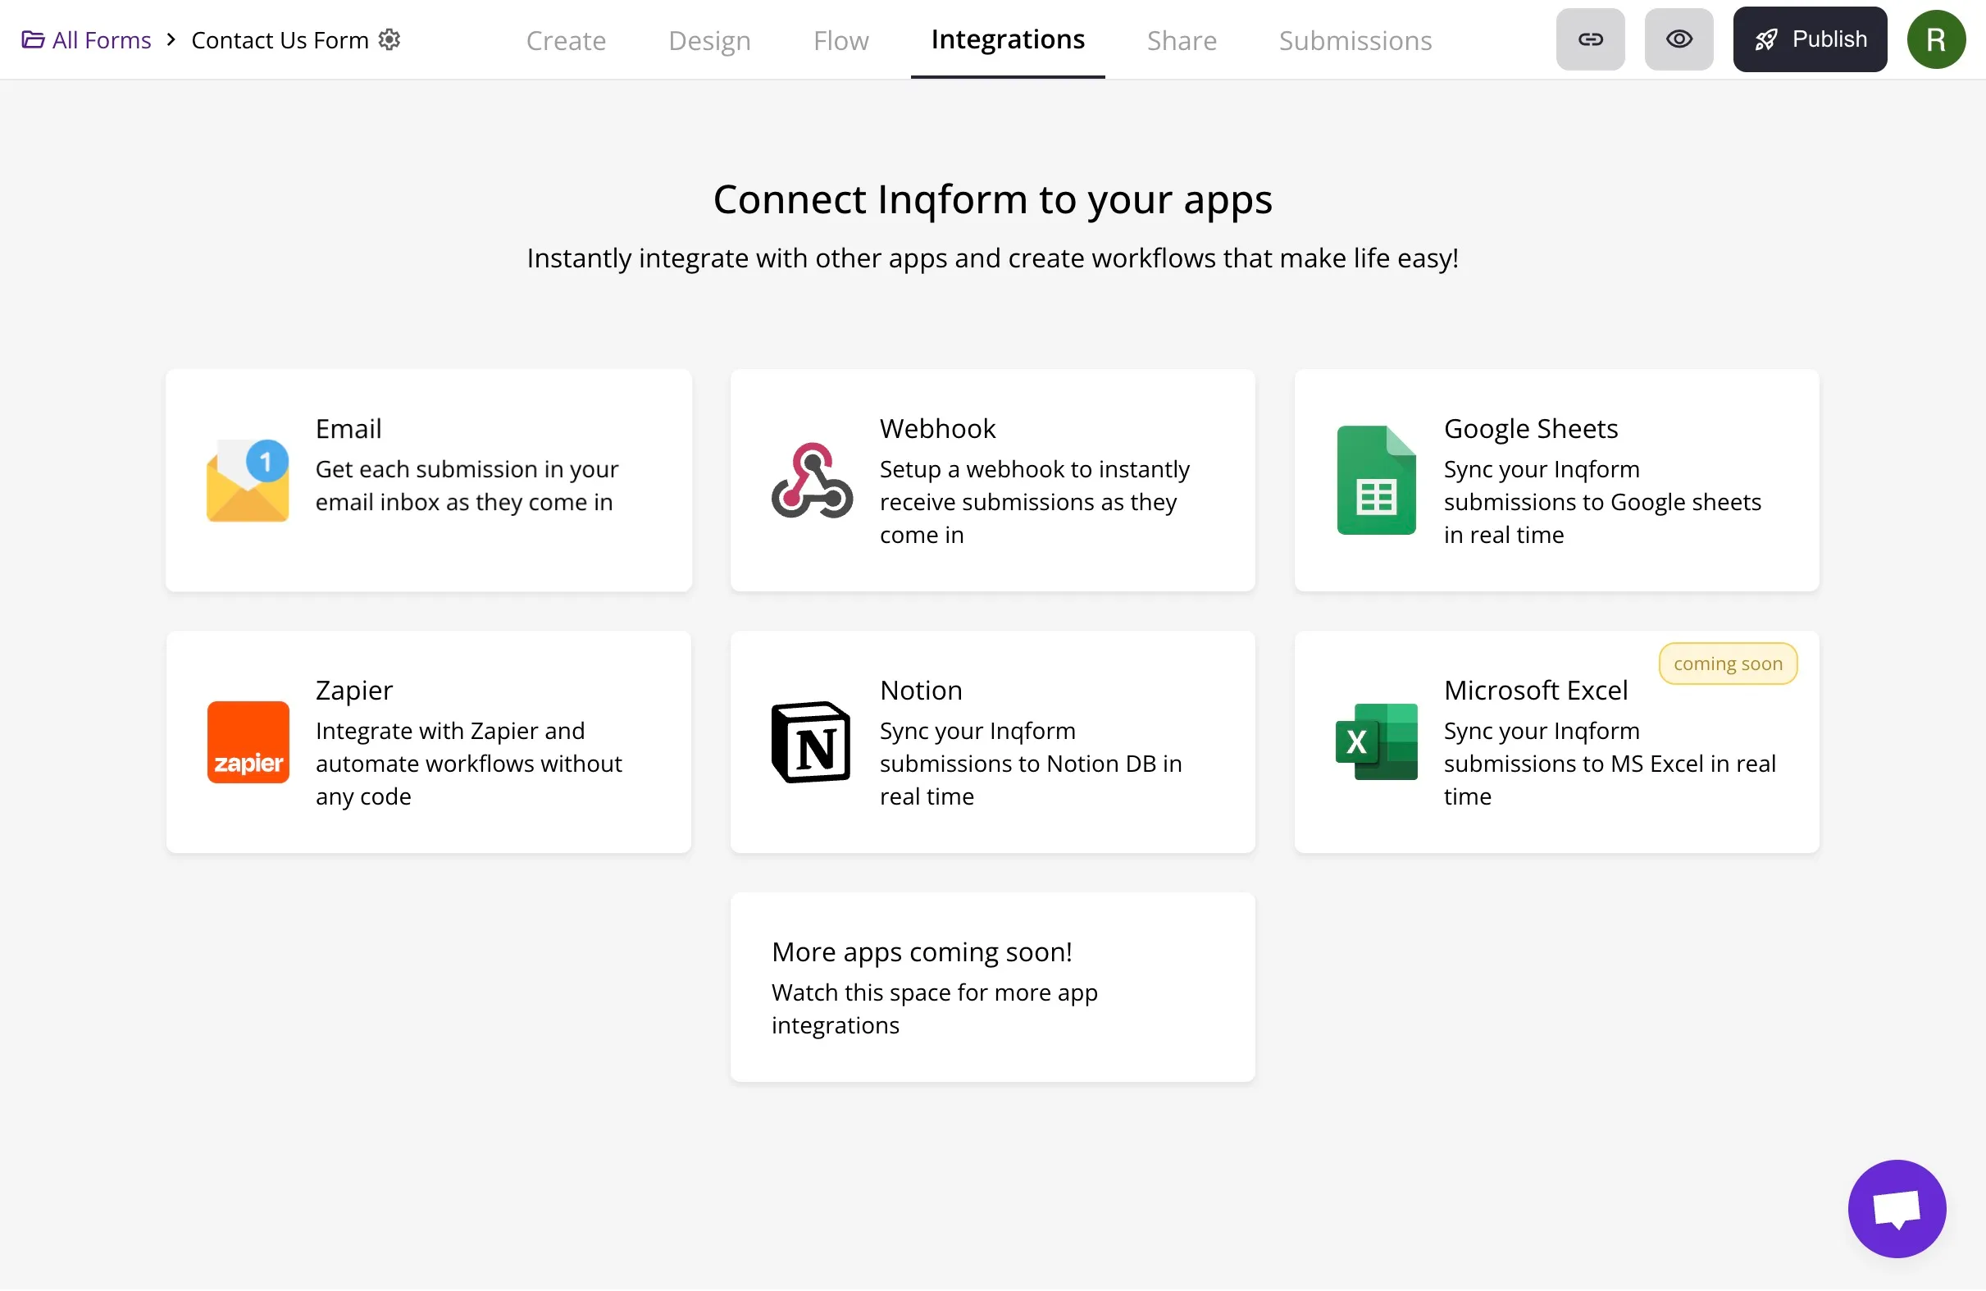Click the Share tab

pyautogui.click(x=1181, y=39)
